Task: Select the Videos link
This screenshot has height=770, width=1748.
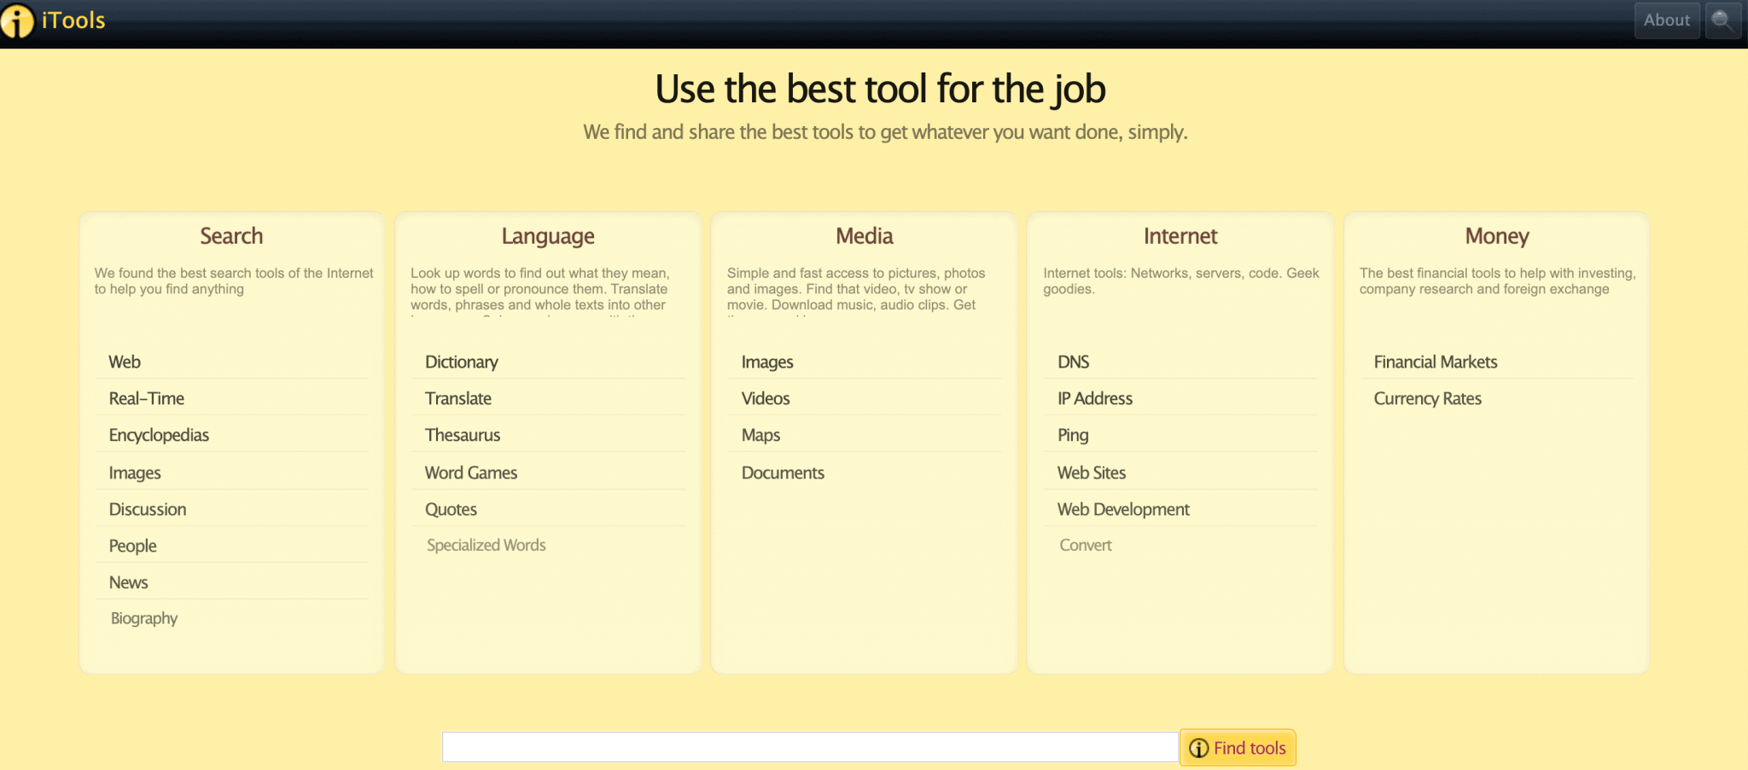Action: (x=766, y=398)
